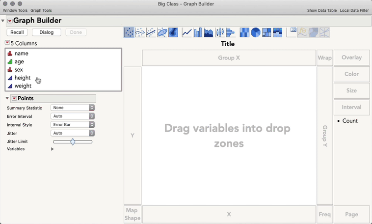Select the Box Plot element icon
372x224 pixels.
pos(220,32)
